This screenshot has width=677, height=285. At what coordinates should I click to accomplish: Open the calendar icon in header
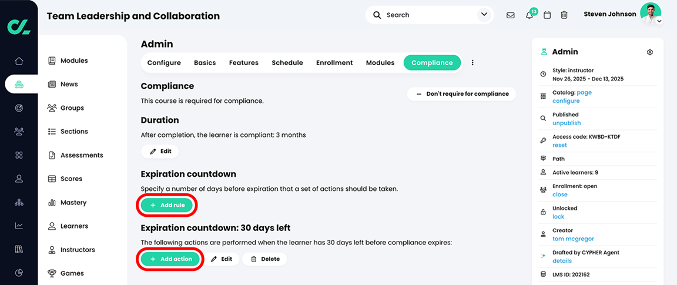pos(547,15)
